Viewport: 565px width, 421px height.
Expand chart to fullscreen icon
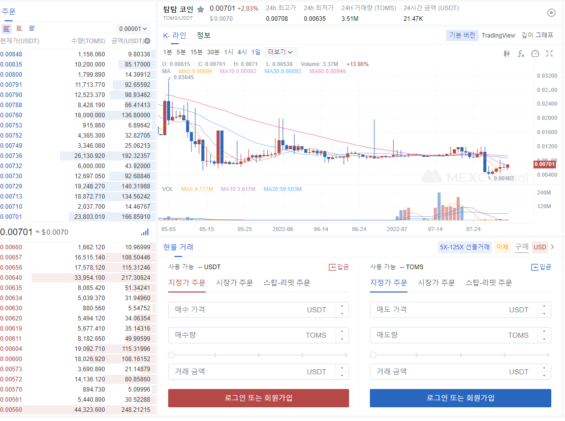pos(550,54)
